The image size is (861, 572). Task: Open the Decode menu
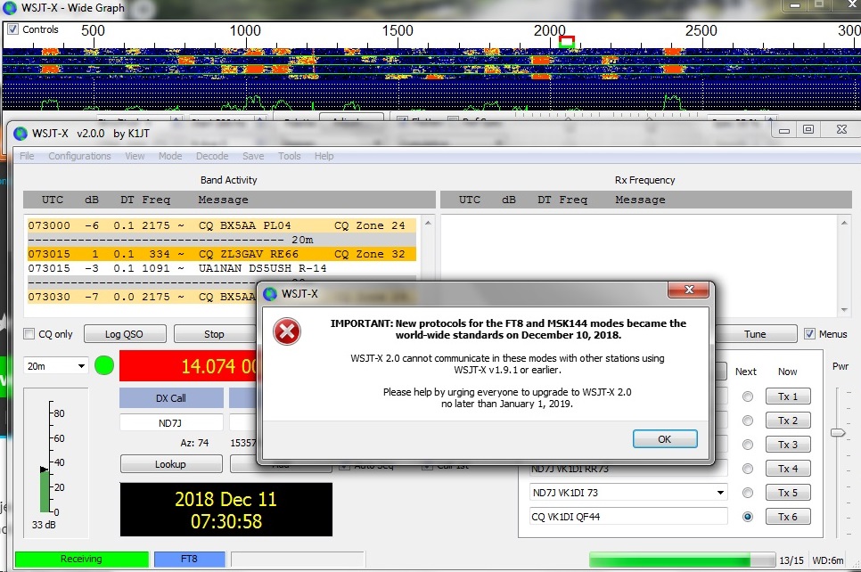click(x=212, y=156)
